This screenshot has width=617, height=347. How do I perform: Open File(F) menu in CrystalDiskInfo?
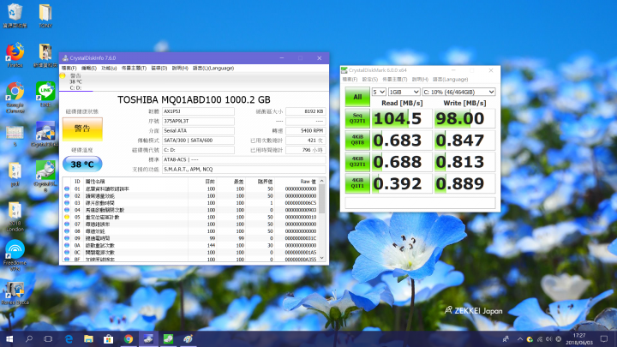tap(69, 68)
